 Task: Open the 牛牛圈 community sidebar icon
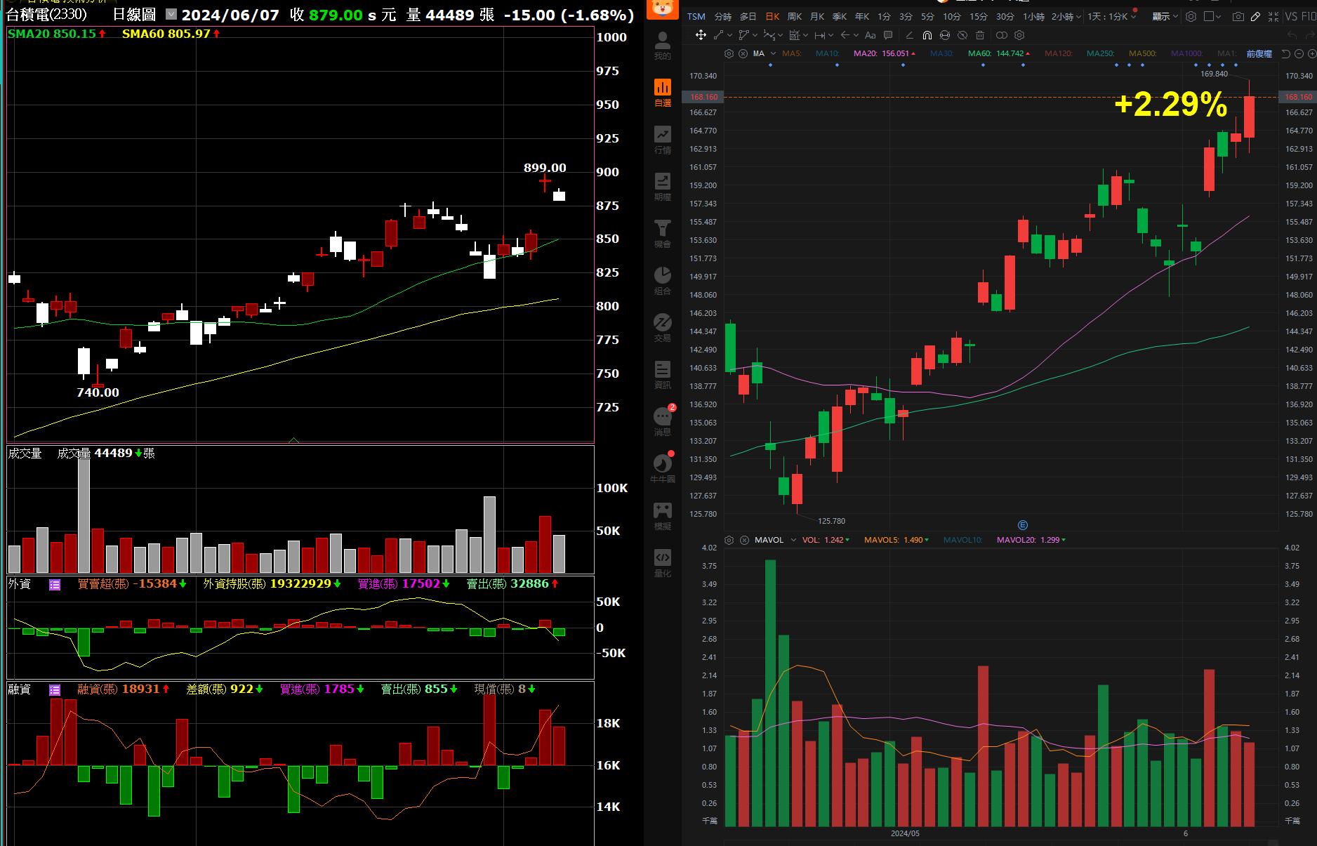point(663,468)
